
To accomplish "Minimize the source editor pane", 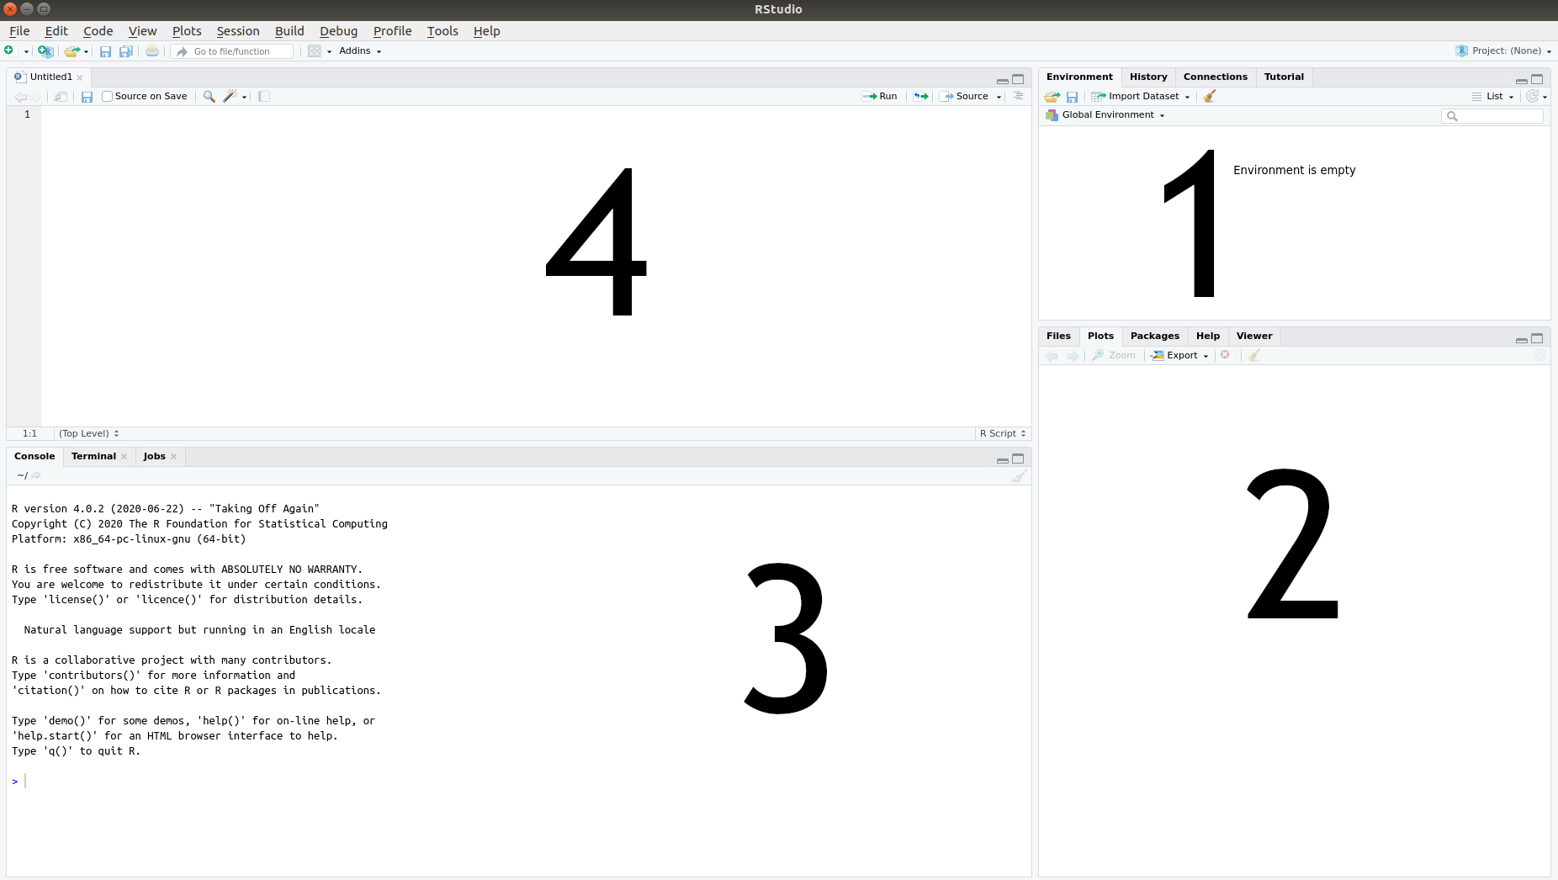I will [1002, 81].
